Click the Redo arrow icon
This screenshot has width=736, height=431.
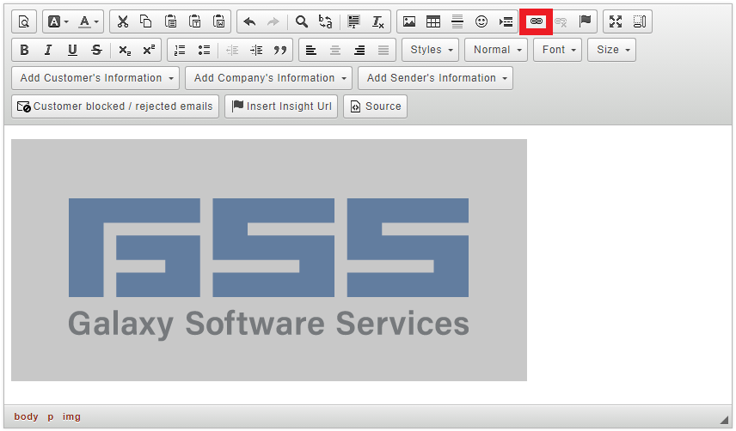coord(273,21)
